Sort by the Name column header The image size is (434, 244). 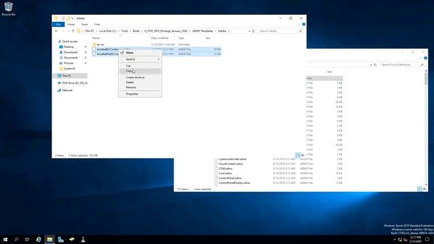click(96, 38)
